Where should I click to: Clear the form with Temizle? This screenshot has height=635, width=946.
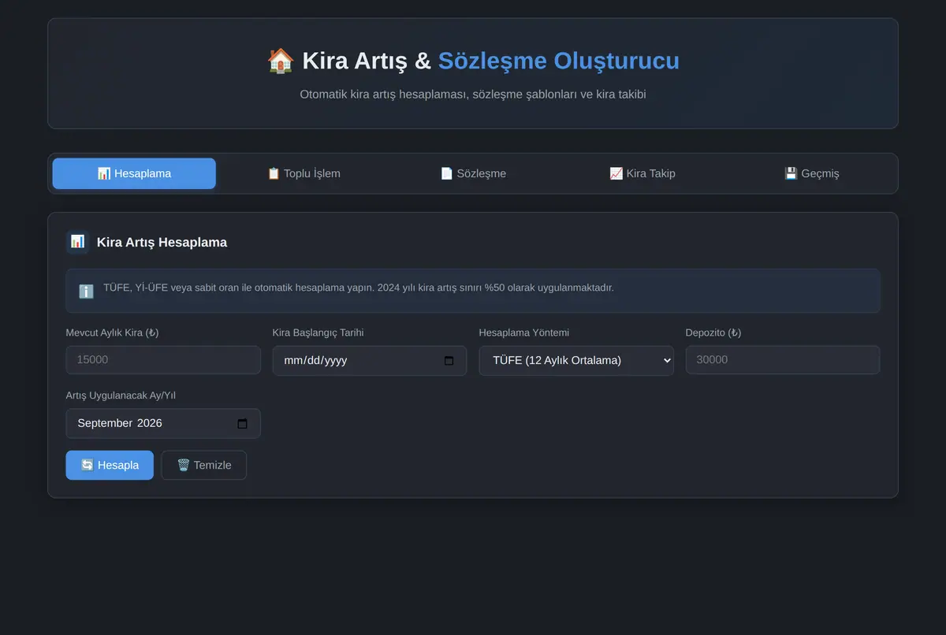[x=204, y=465]
